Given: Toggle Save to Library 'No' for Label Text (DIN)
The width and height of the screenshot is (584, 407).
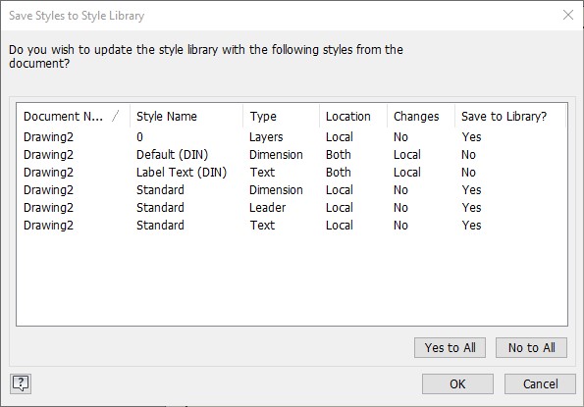Looking at the screenshot, I should (x=468, y=173).
